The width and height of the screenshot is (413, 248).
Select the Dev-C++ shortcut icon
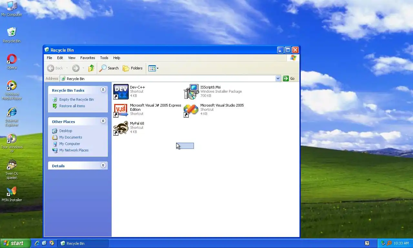121,92
